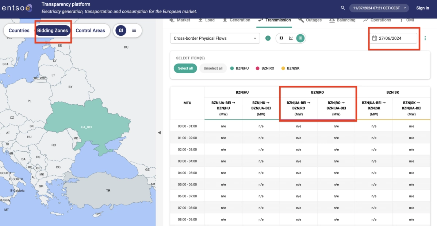Click the PL label on the map

pyautogui.click(x=30, y=101)
